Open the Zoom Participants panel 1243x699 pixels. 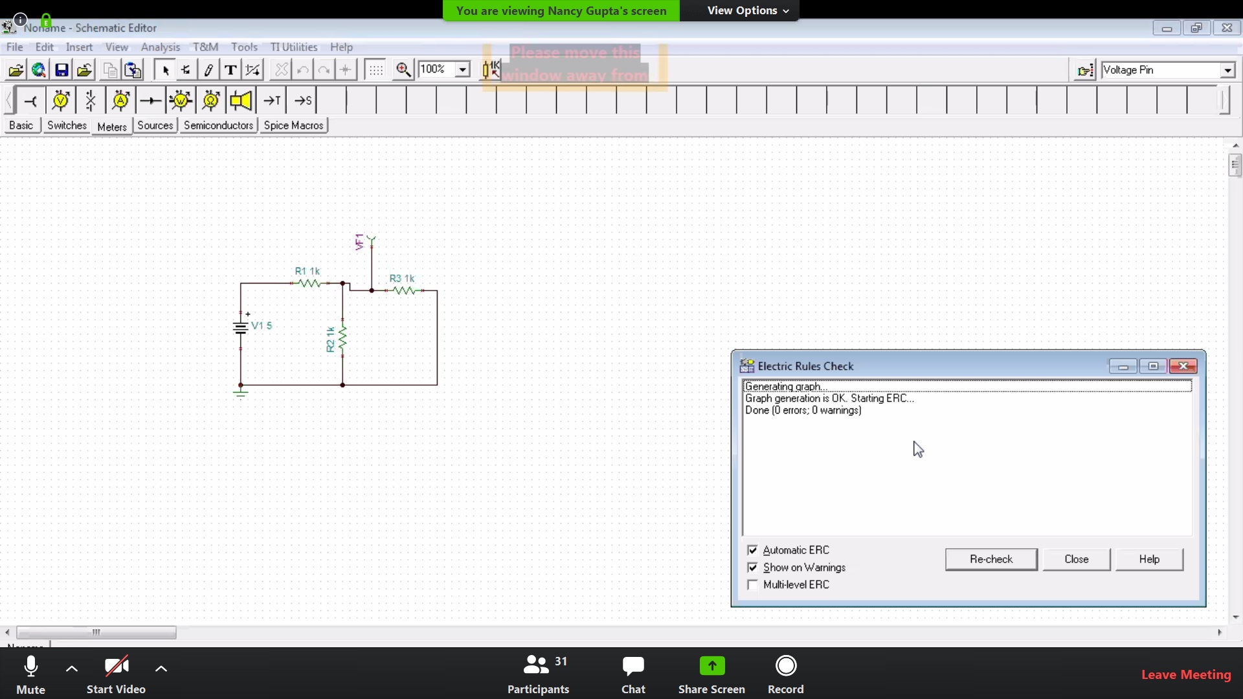[538, 674]
